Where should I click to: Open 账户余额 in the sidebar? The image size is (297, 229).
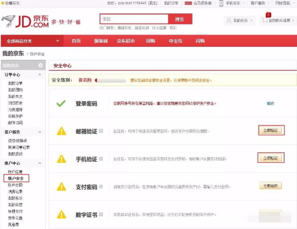[x=15, y=185]
